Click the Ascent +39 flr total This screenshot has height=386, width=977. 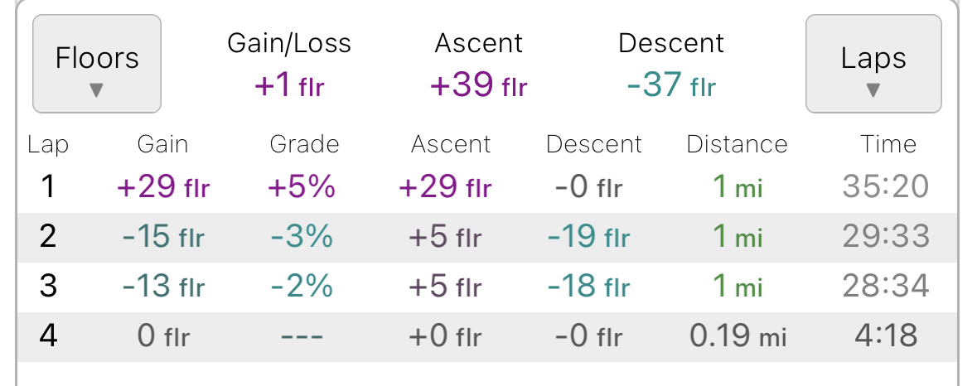[479, 84]
